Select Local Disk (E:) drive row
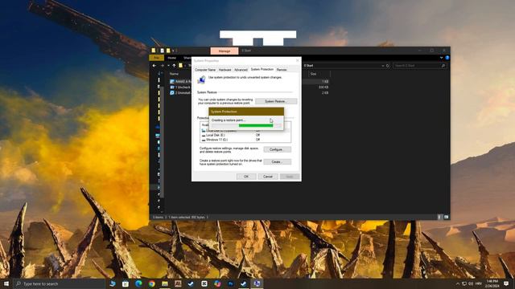Viewport: 515px width, 289px height. (245, 135)
